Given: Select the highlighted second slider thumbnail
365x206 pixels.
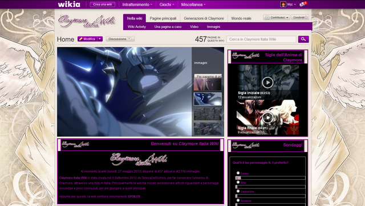Looking at the screenshot, I should pos(208,99).
